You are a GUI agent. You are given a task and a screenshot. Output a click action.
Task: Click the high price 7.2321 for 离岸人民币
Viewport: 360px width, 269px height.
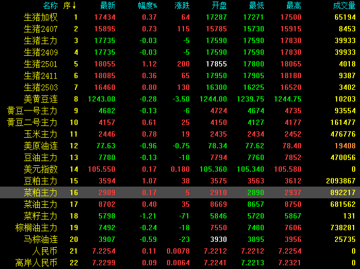tap(290, 263)
